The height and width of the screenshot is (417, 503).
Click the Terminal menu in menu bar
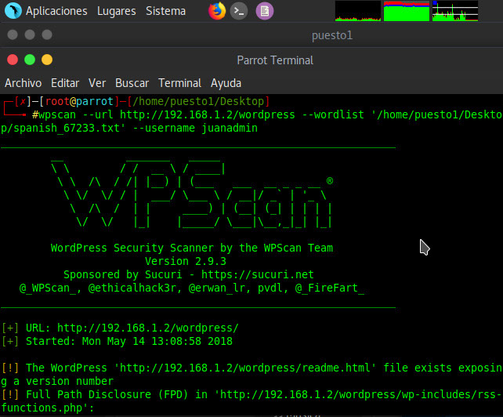pyautogui.click(x=180, y=83)
